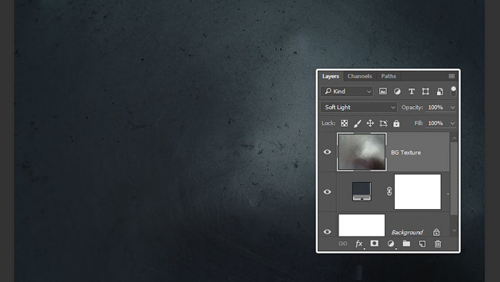This screenshot has height=282, width=500.
Task: Click Fill 100% value field
Action: click(437, 123)
